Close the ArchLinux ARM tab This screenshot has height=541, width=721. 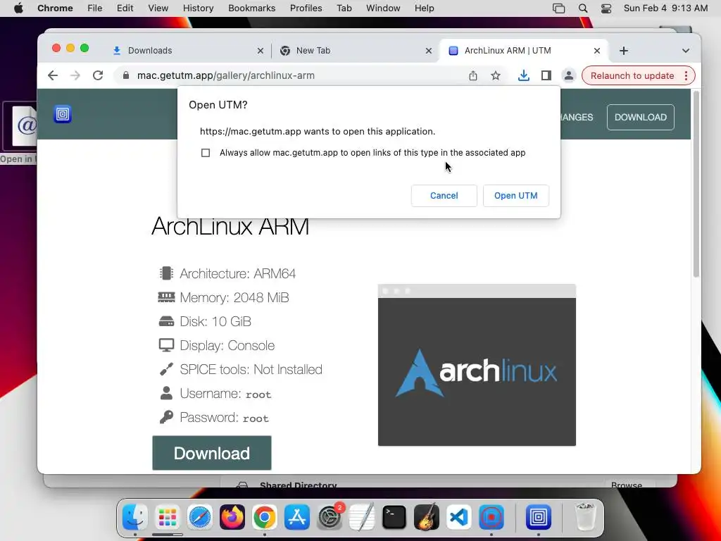[x=597, y=51]
